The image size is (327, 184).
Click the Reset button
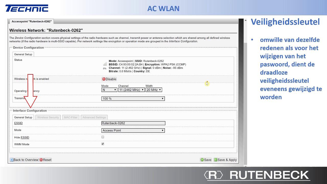(x=45, y=160)
